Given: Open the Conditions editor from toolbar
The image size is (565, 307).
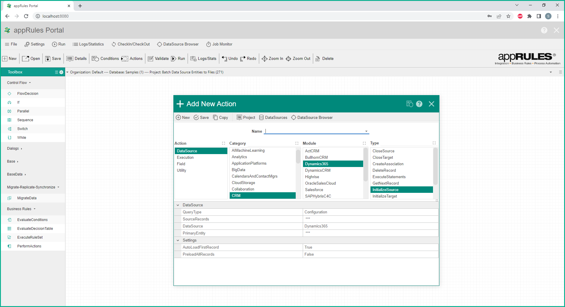Looking at the screenshot, I should 105,59.
